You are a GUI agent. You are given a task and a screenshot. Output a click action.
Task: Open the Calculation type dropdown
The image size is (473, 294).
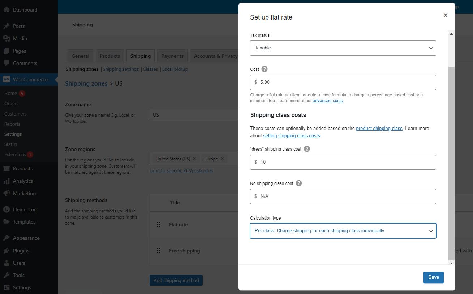click(343, 230)
